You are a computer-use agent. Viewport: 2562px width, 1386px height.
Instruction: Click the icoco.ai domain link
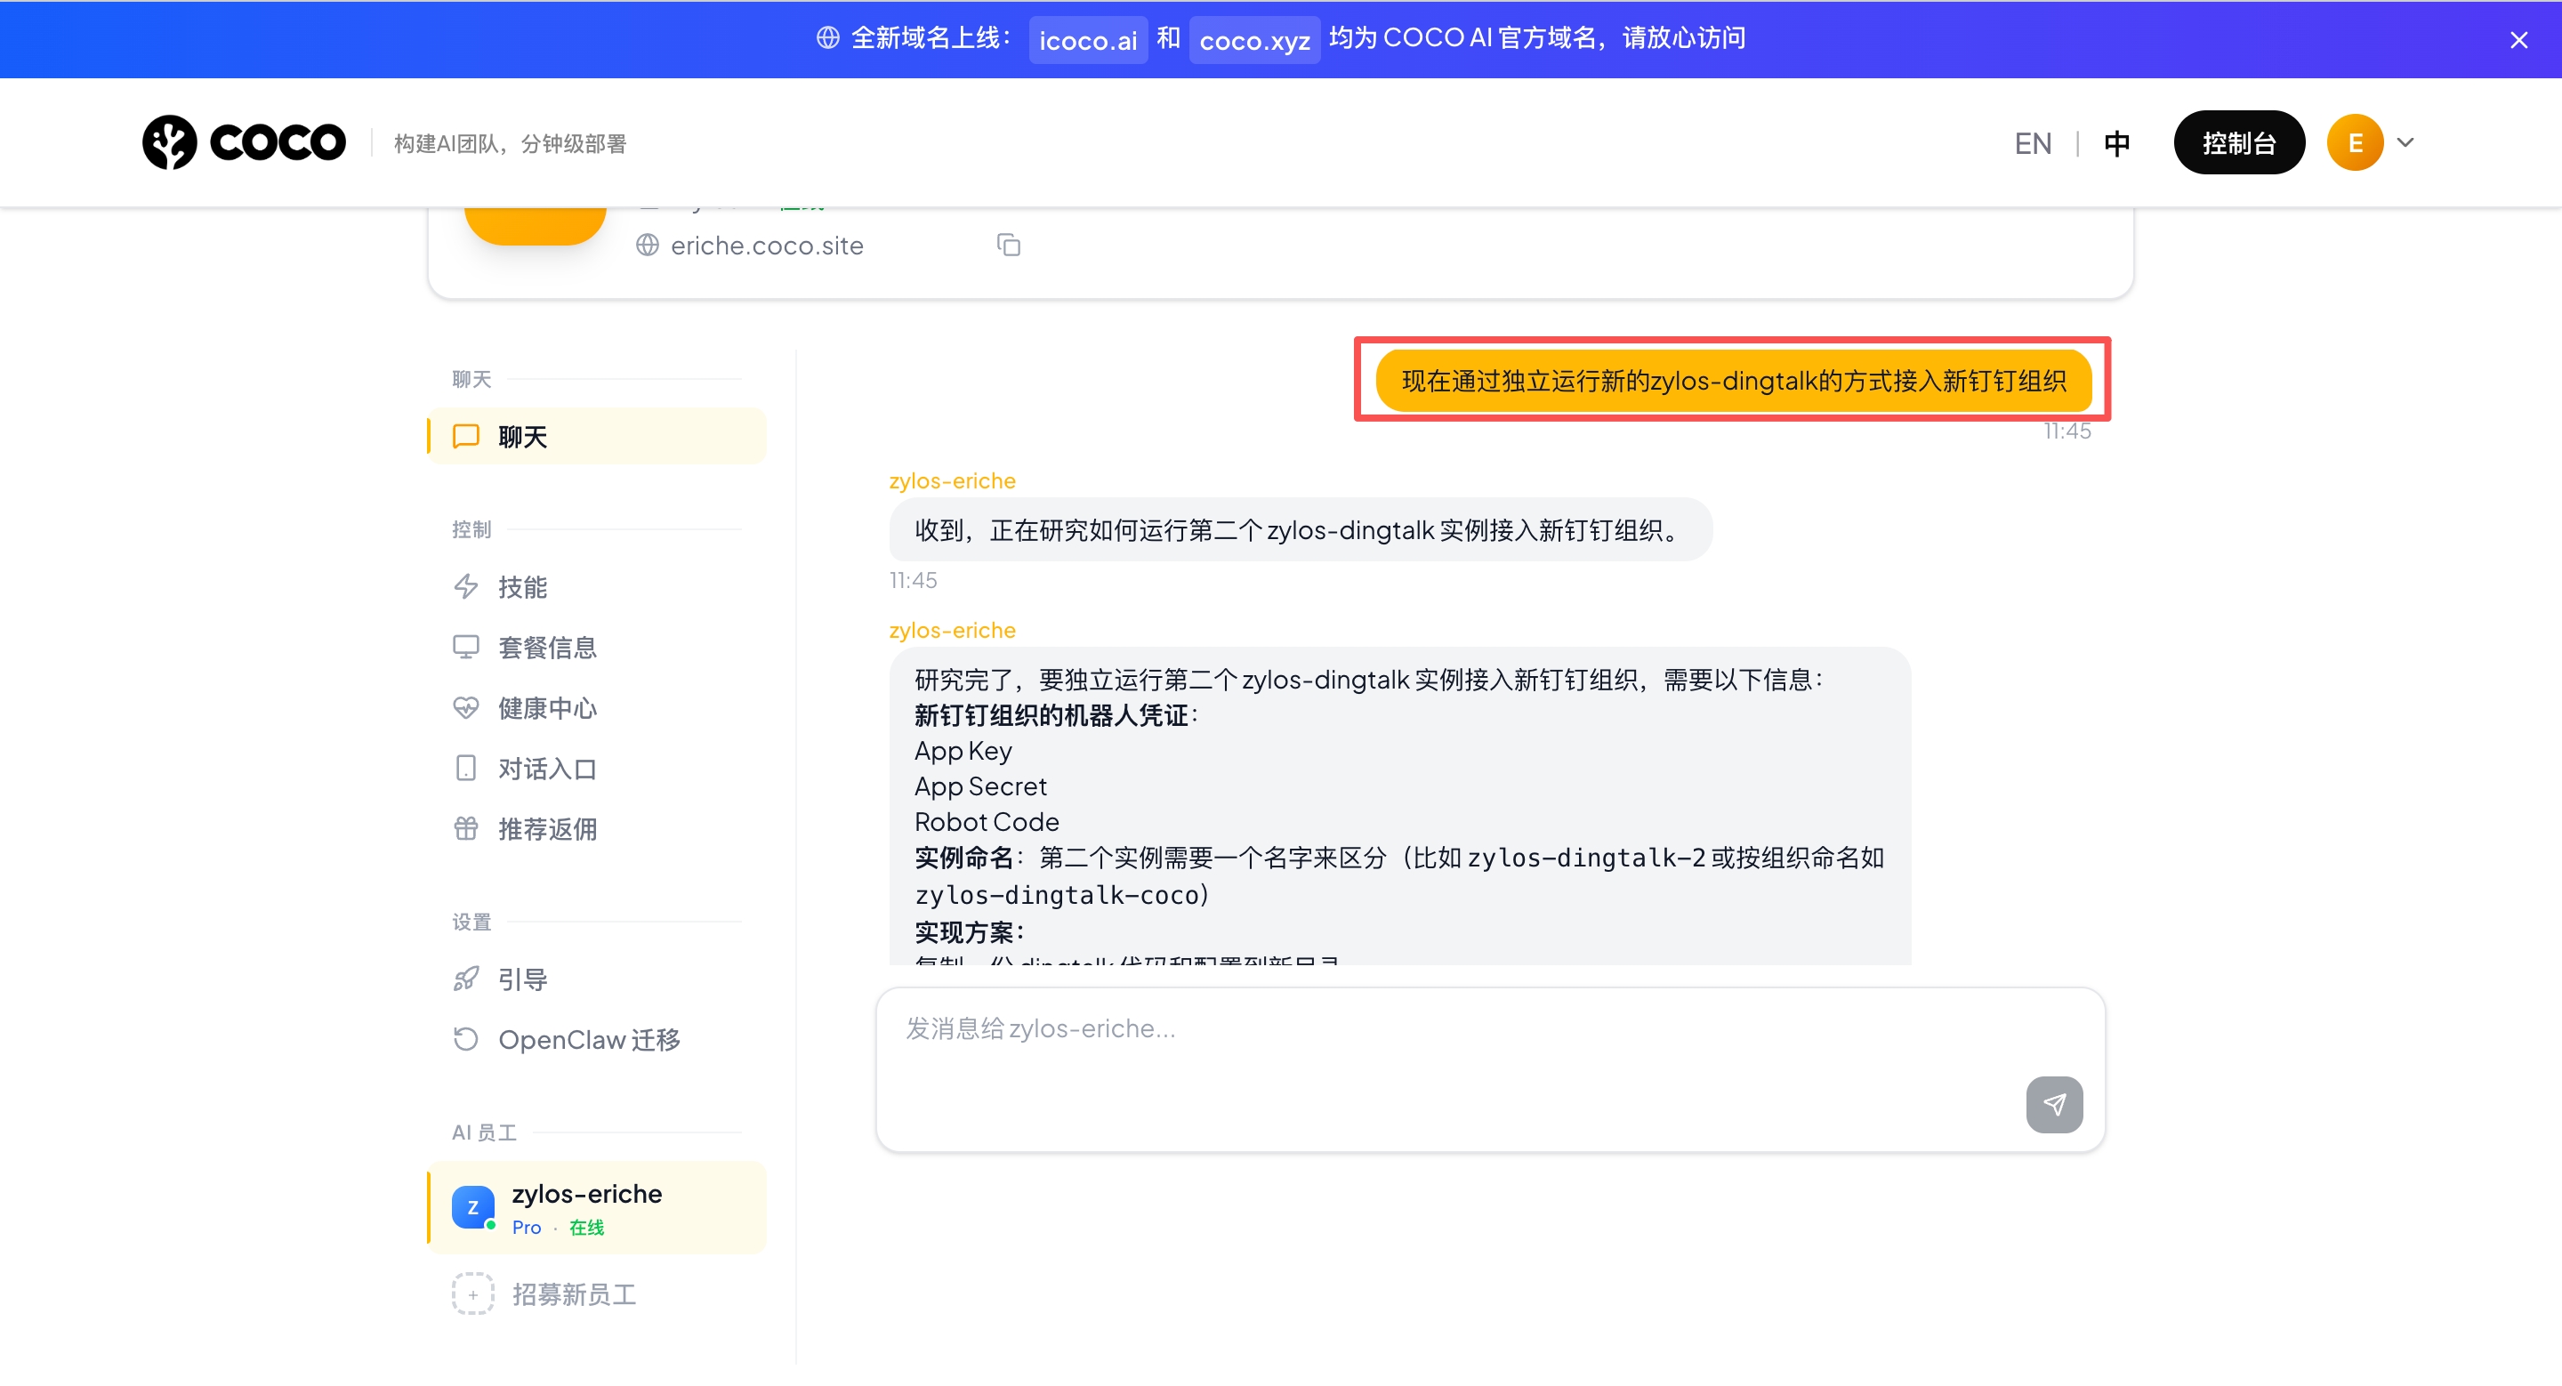(x=1088, y=40)
